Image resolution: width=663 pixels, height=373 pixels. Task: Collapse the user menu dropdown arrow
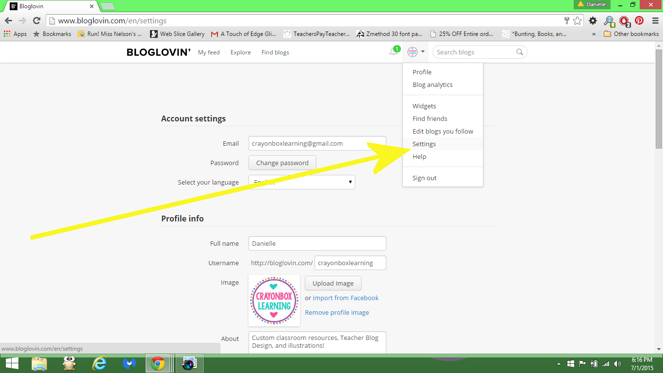pos(423,52)
